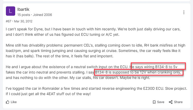Image resolution: width=193 pixels, height=110 pixels.
Task: Open the three-dot post options menu
Action: pos(184,12)
